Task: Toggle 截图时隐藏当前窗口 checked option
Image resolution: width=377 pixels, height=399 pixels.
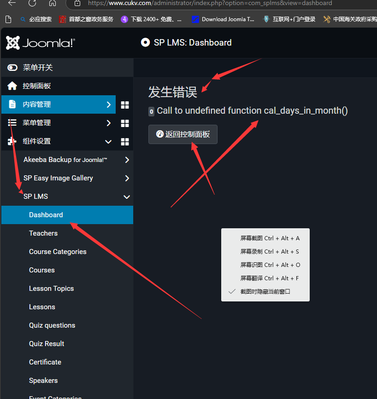Action: [x=265, y=291]
